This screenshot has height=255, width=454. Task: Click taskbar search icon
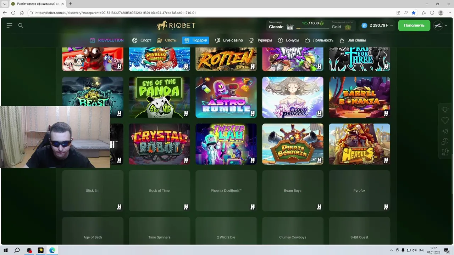[17, 250]
